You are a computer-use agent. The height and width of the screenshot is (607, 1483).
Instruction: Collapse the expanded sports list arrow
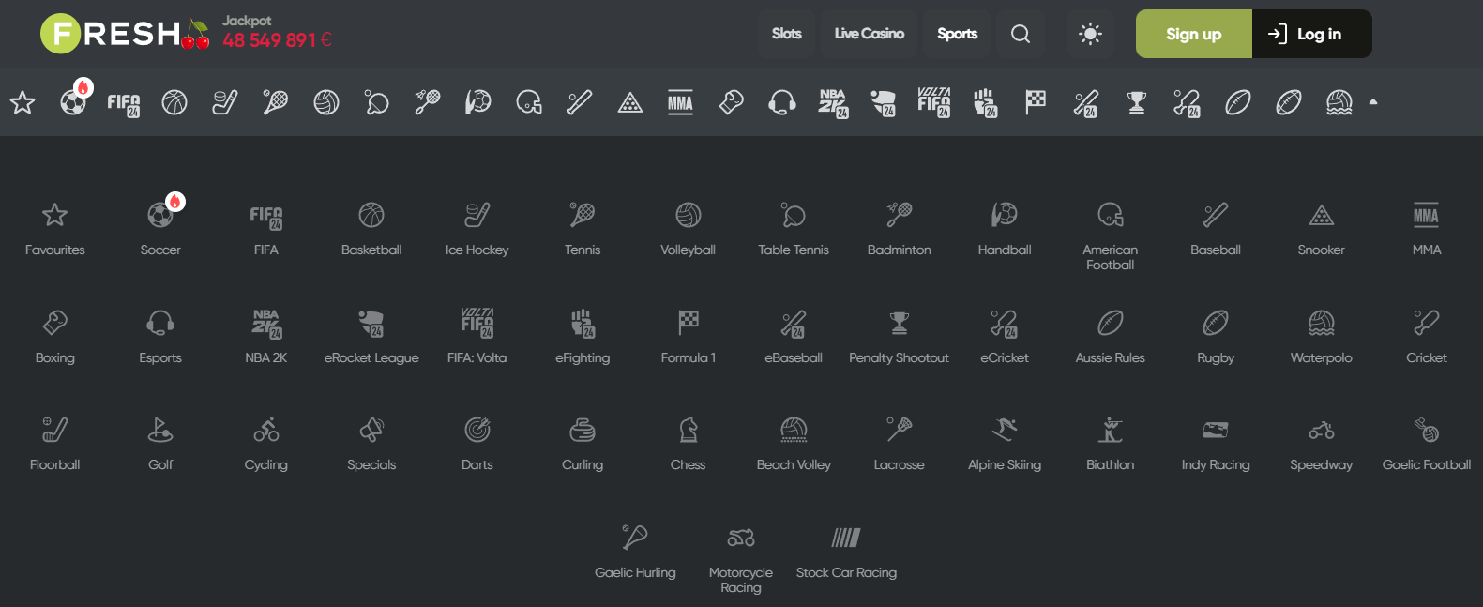[x=1373, y=102]
